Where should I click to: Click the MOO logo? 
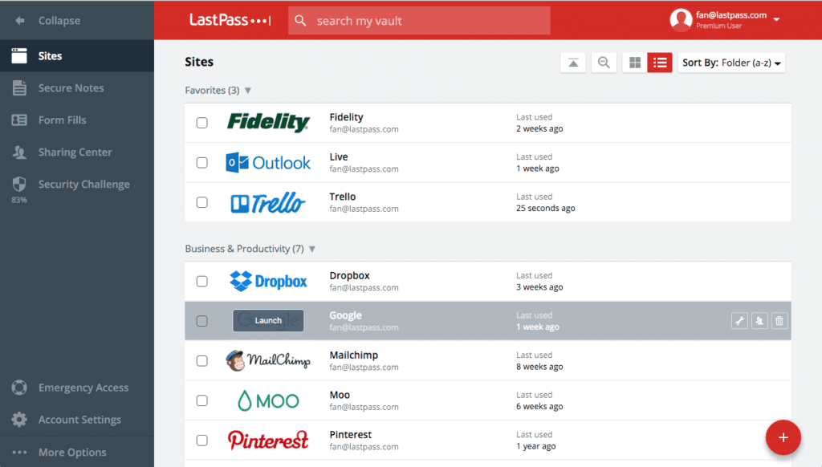pos(268,401)
